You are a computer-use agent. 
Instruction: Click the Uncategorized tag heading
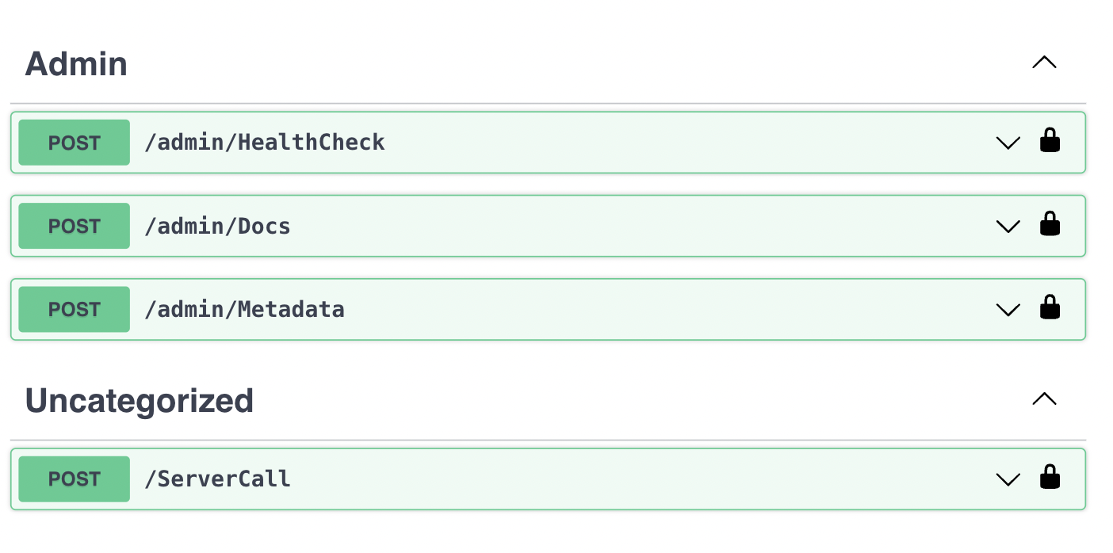click(140, 401)
